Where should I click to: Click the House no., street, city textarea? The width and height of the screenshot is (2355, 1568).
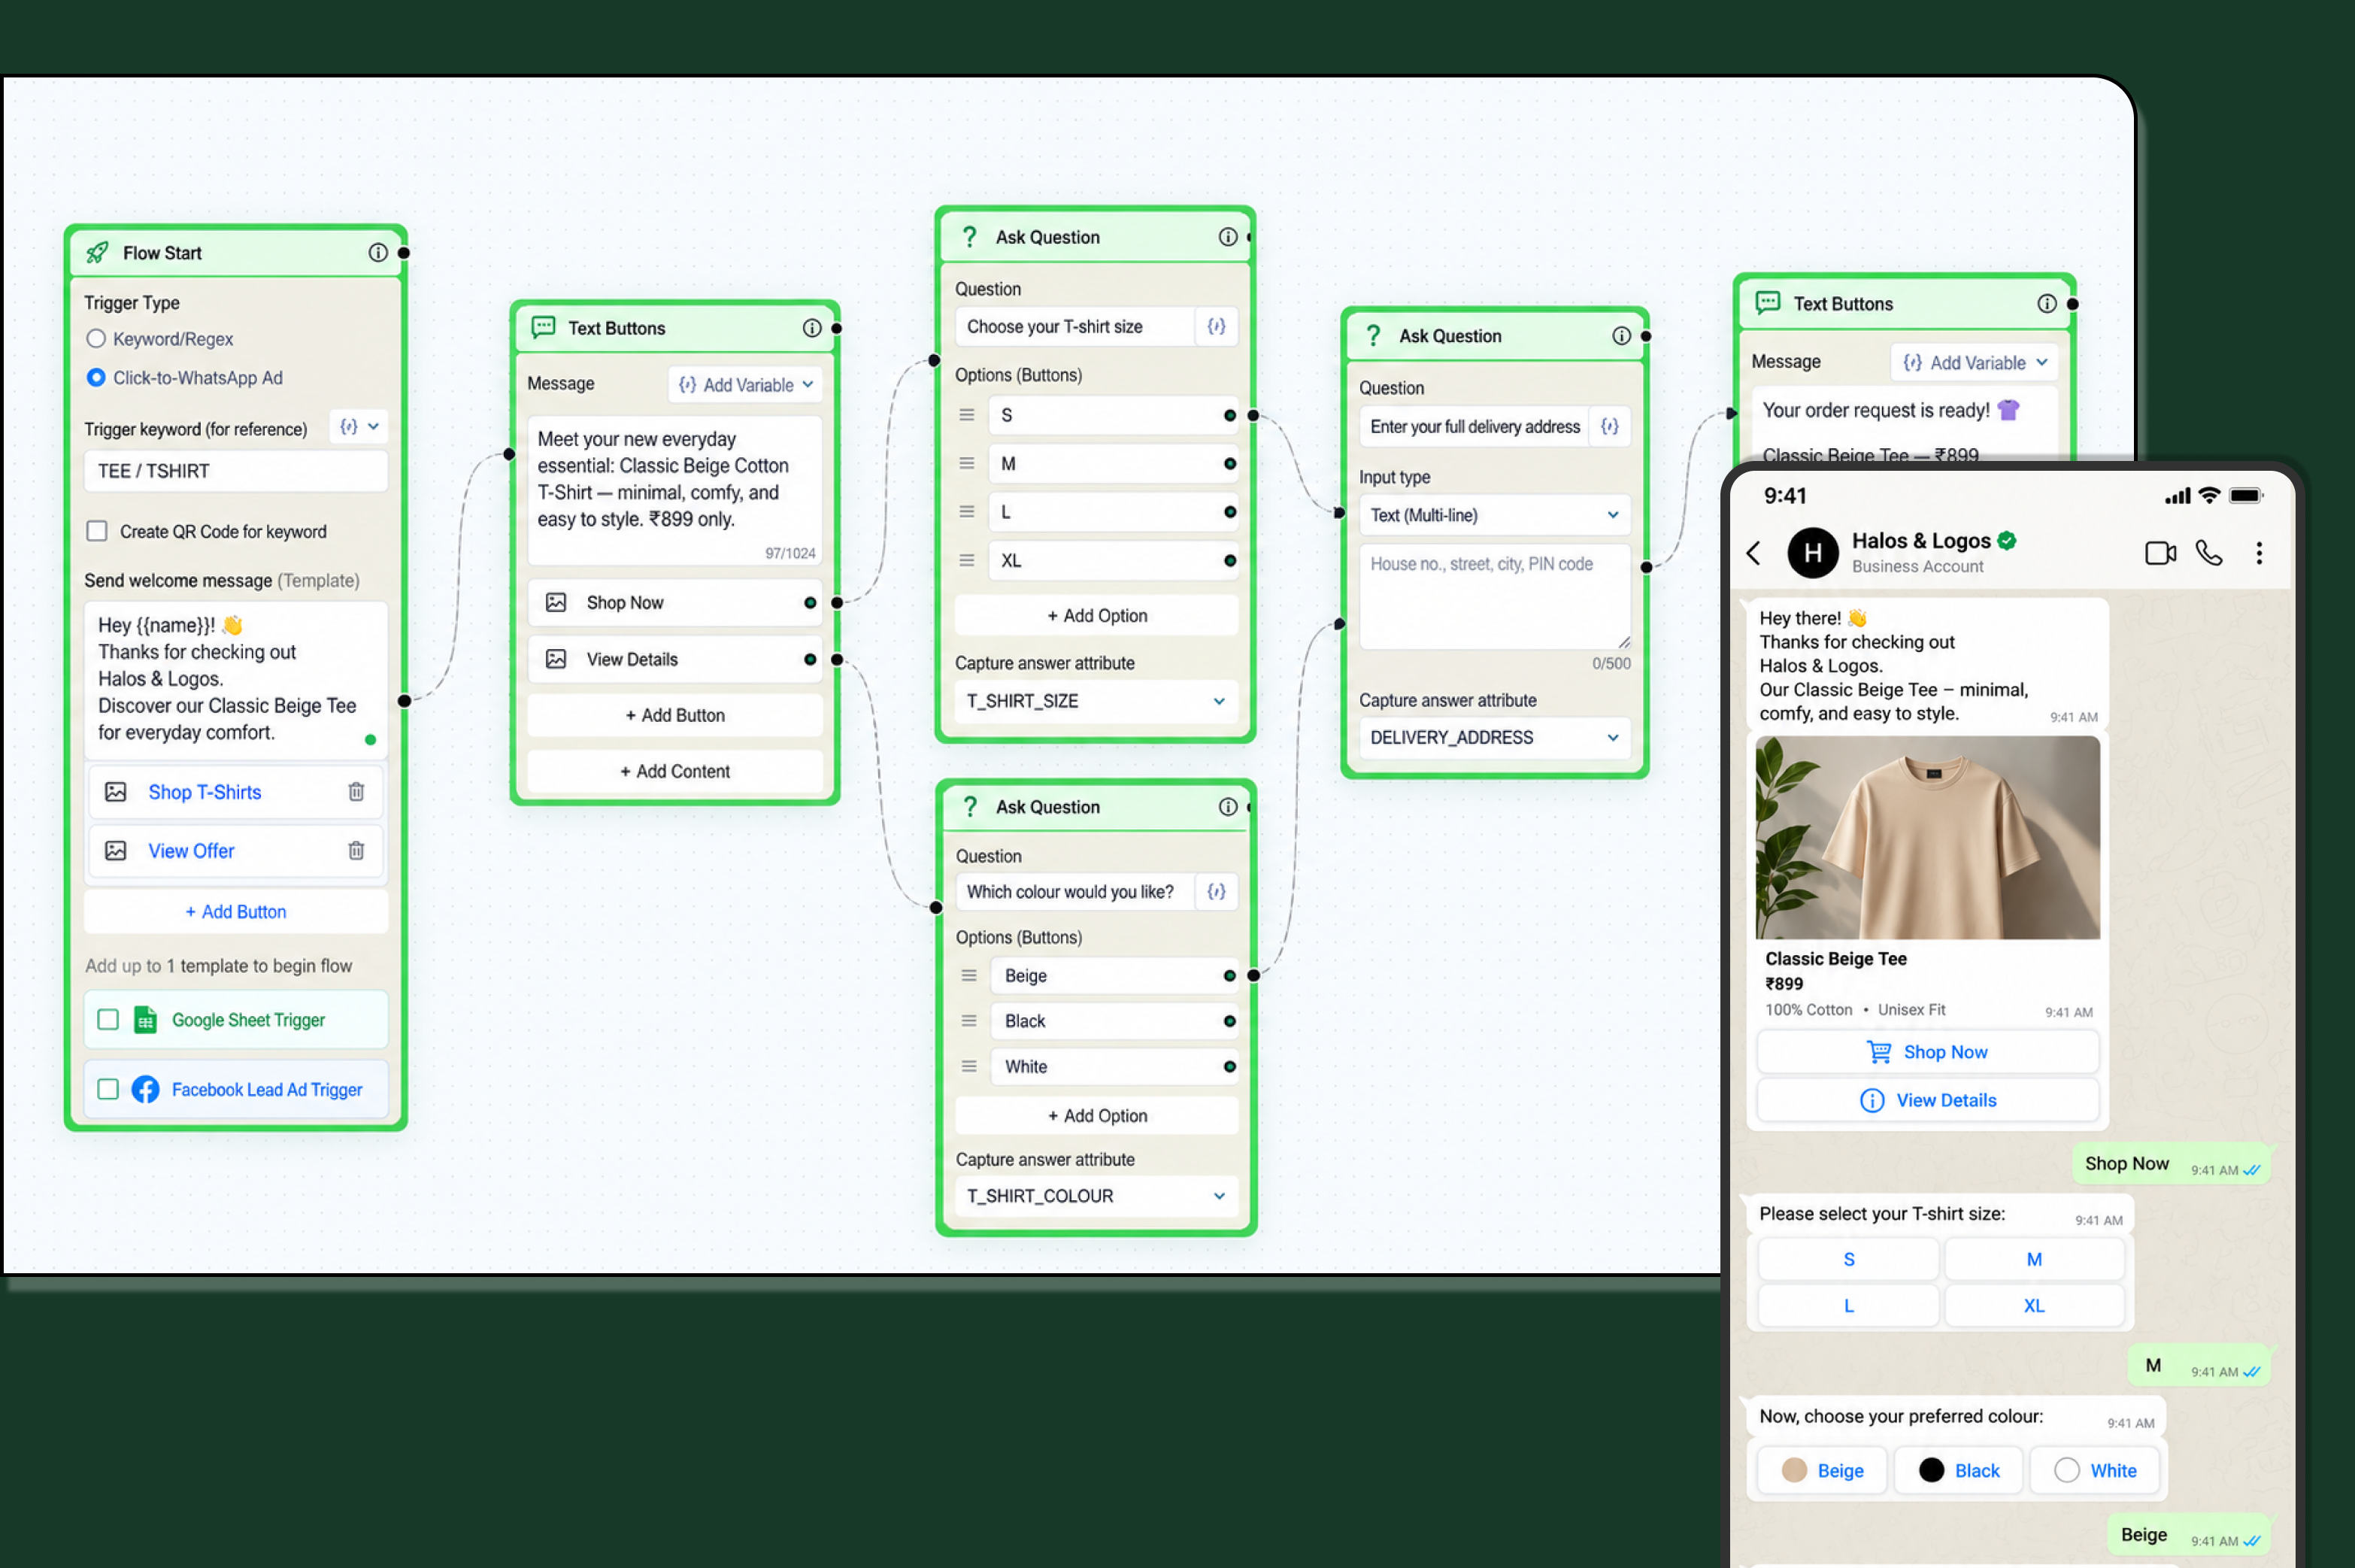1494,597
